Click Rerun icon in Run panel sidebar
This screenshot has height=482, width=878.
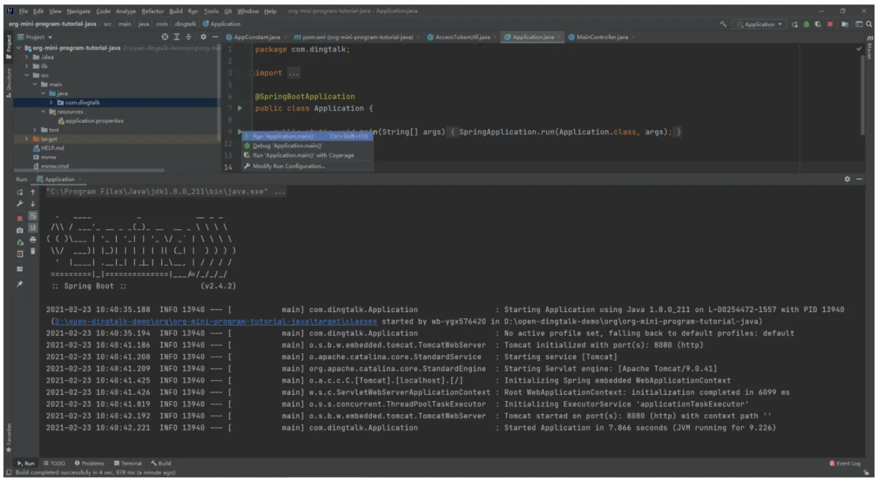click(x=20, y=192)
